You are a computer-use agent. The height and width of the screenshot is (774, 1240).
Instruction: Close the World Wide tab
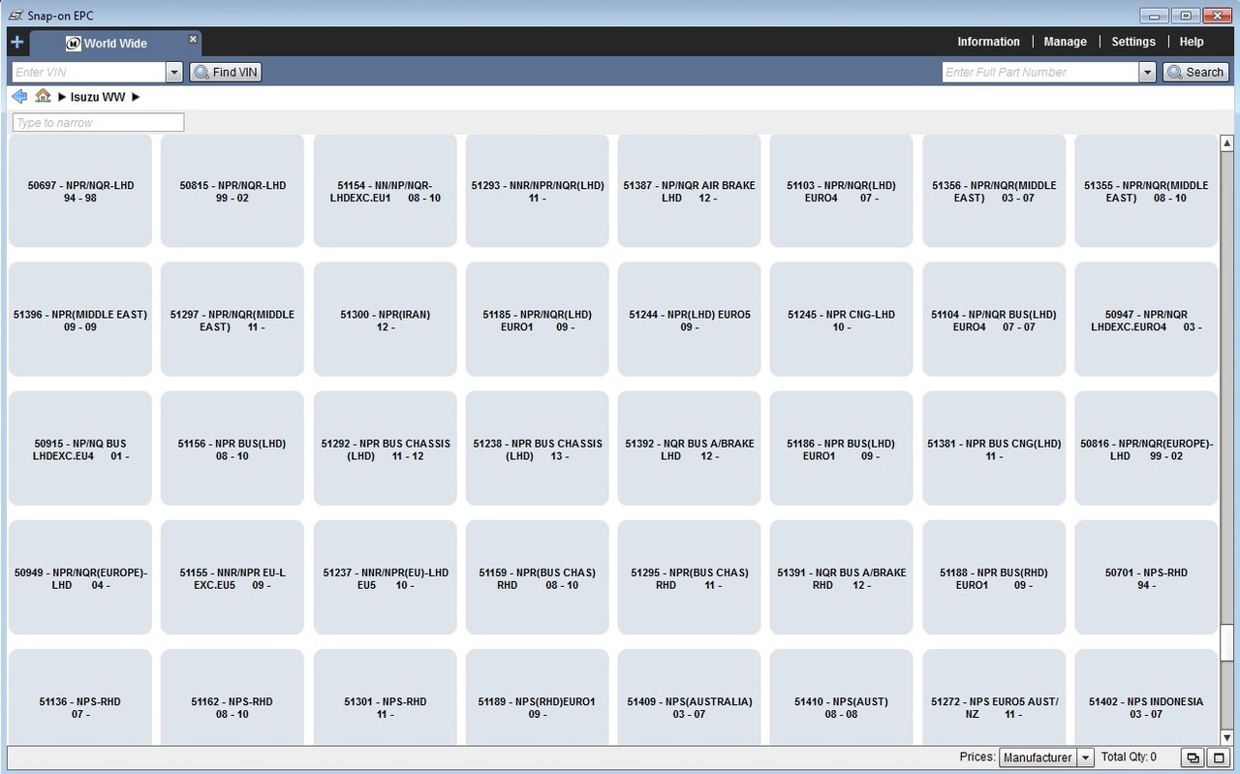click(x=193, y=39)
